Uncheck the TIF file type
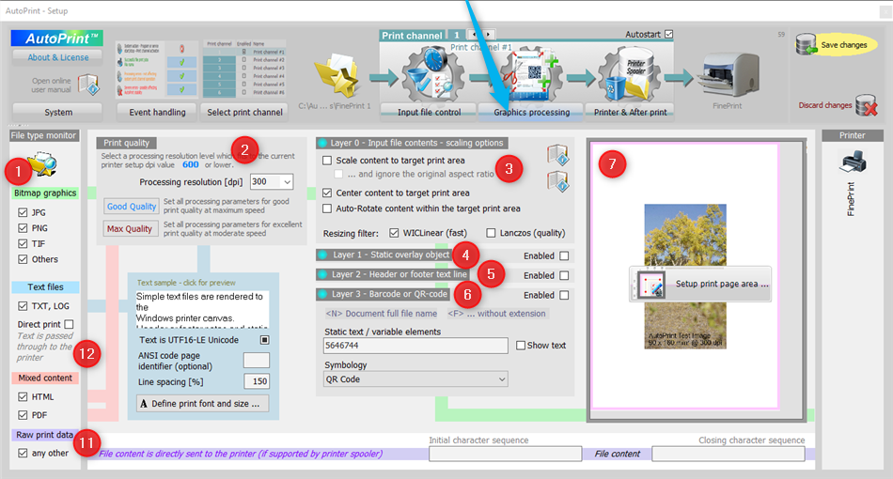The width and height of the screenshot is (893, 479). (x=23, y=243)
